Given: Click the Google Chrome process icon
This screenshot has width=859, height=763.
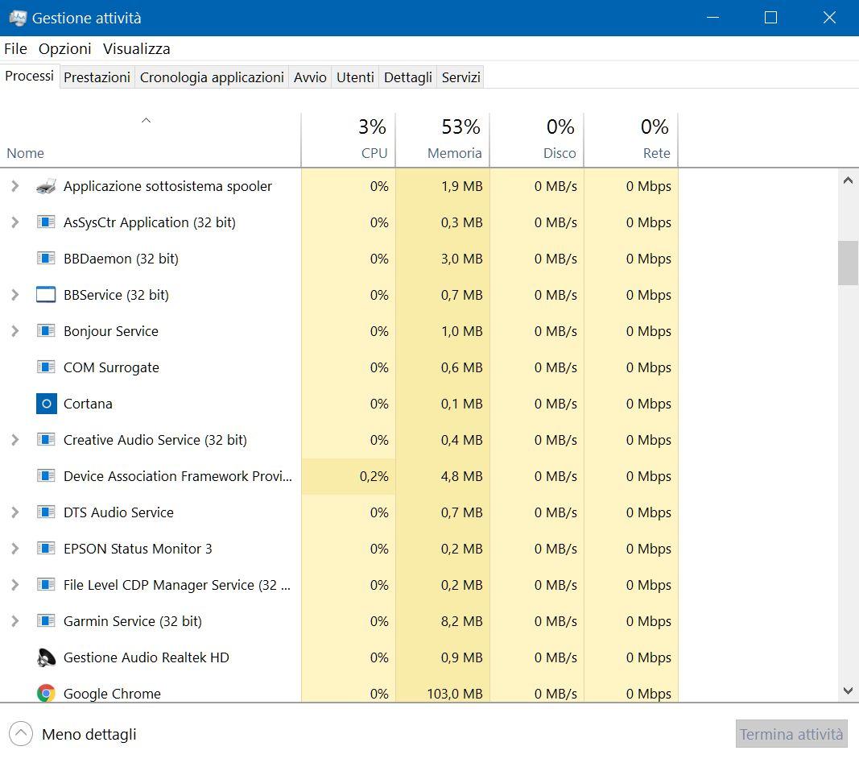Looking at the screenshot, I should pos(46,693).
